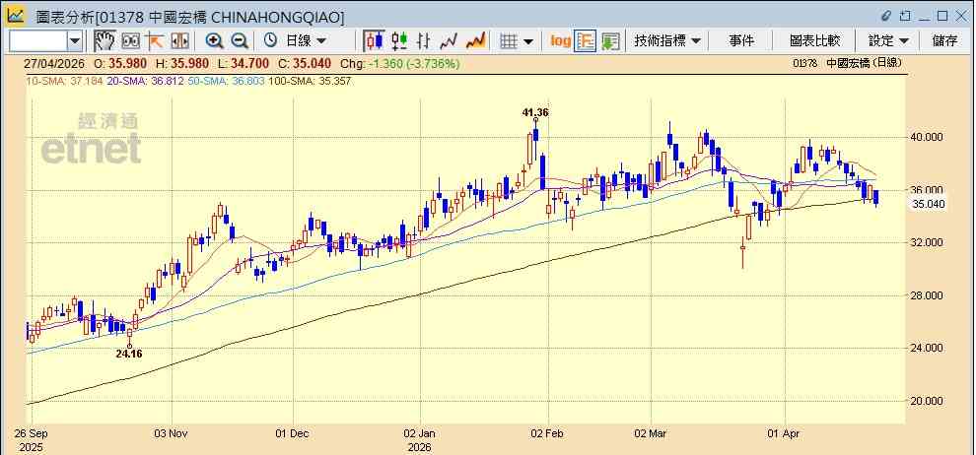Image resolution: width=976 pixels, height=455 pixels.
Task: Click the 35.040 current price tag
Action: click(x=930, y=204)
